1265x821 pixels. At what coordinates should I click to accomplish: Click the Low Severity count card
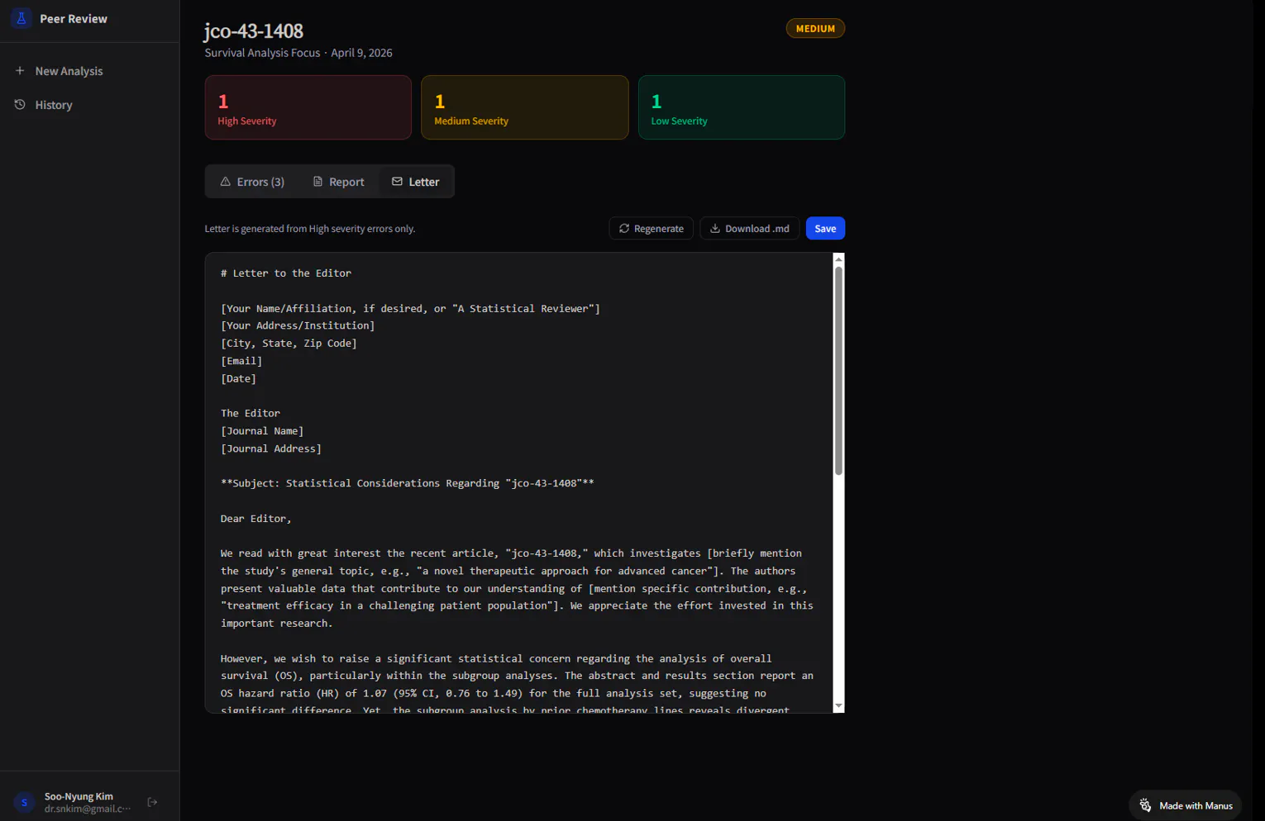[x=742, y=107]
